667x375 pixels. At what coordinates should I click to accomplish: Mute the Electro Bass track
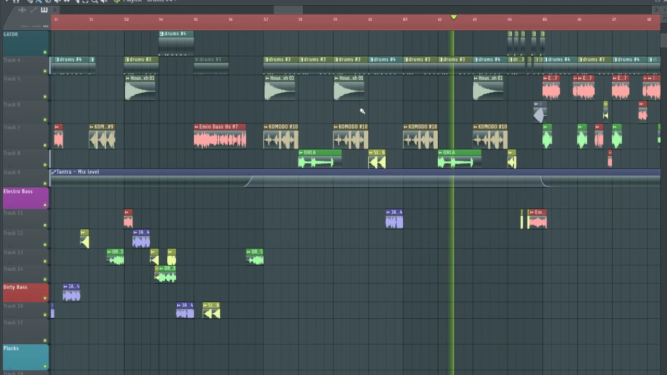(x=45, y=205)
